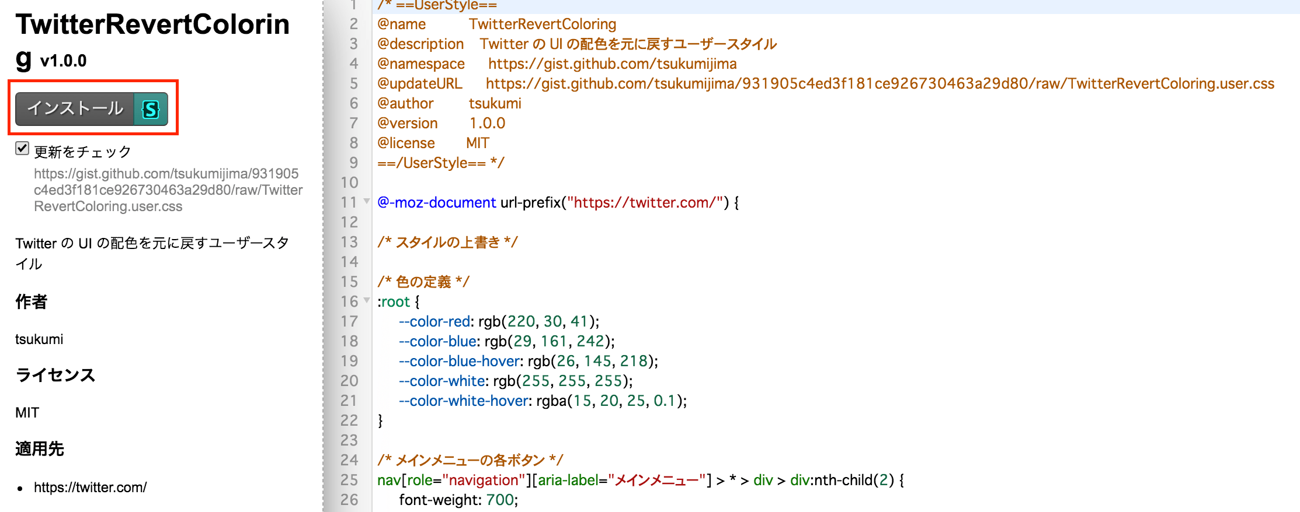Image resolution: width=1300 pixels, height=512 pixels.
Task: Click the @license MIT line in code
Action: point(433,143)
